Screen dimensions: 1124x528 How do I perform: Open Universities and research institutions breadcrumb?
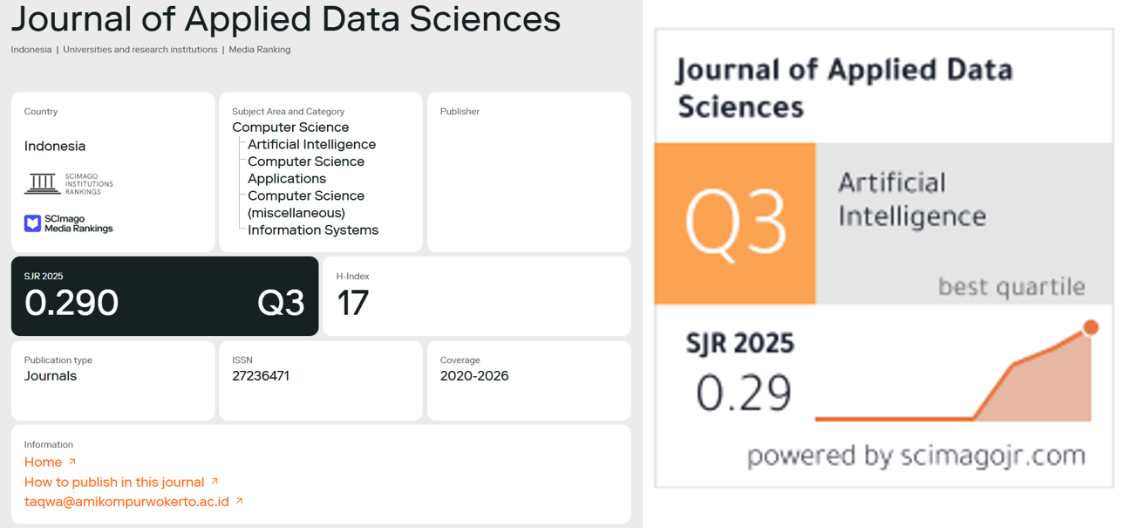pyautogui.click(x=140, y=50)
